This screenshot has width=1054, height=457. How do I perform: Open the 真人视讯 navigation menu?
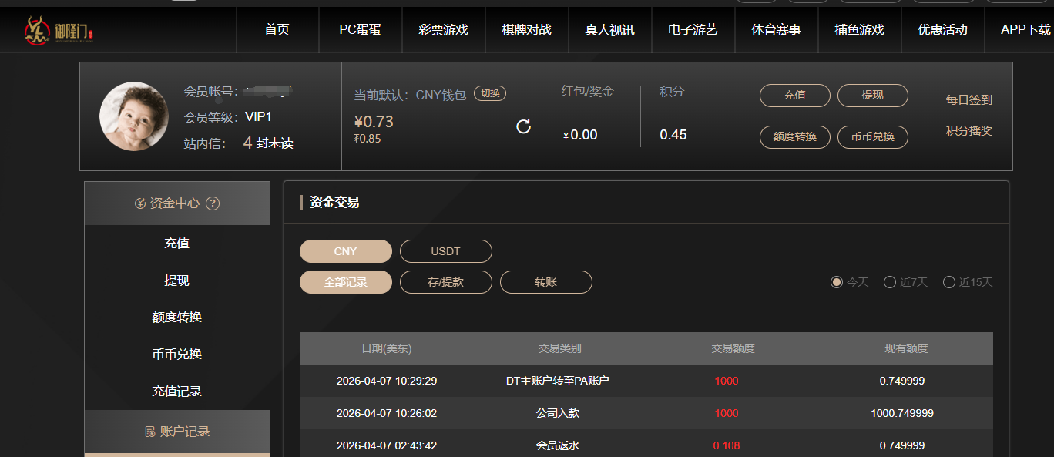pos(609,30)
